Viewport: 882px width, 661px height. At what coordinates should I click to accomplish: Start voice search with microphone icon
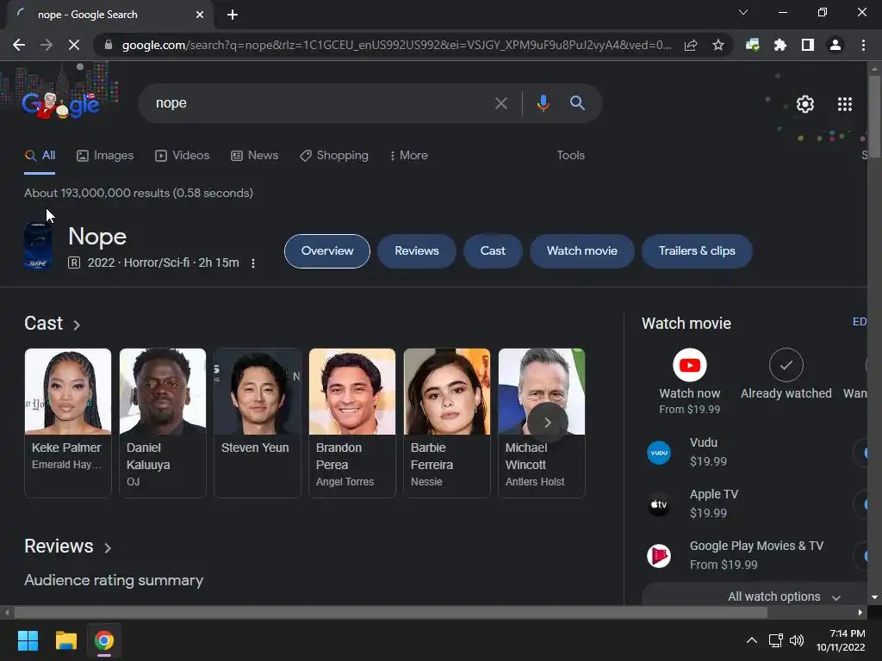(x=543, y=103)
